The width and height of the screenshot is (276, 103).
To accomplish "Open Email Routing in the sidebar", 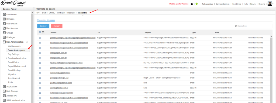I will (x=14, y=70).
